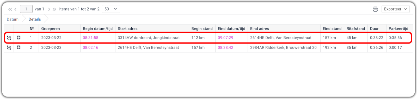This screenshot has width=417, height=99.
Task: Click the print icon
Action: pos(375,9)
